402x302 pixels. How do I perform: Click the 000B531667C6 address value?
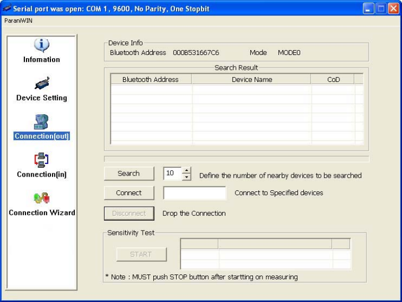point(196,53)
